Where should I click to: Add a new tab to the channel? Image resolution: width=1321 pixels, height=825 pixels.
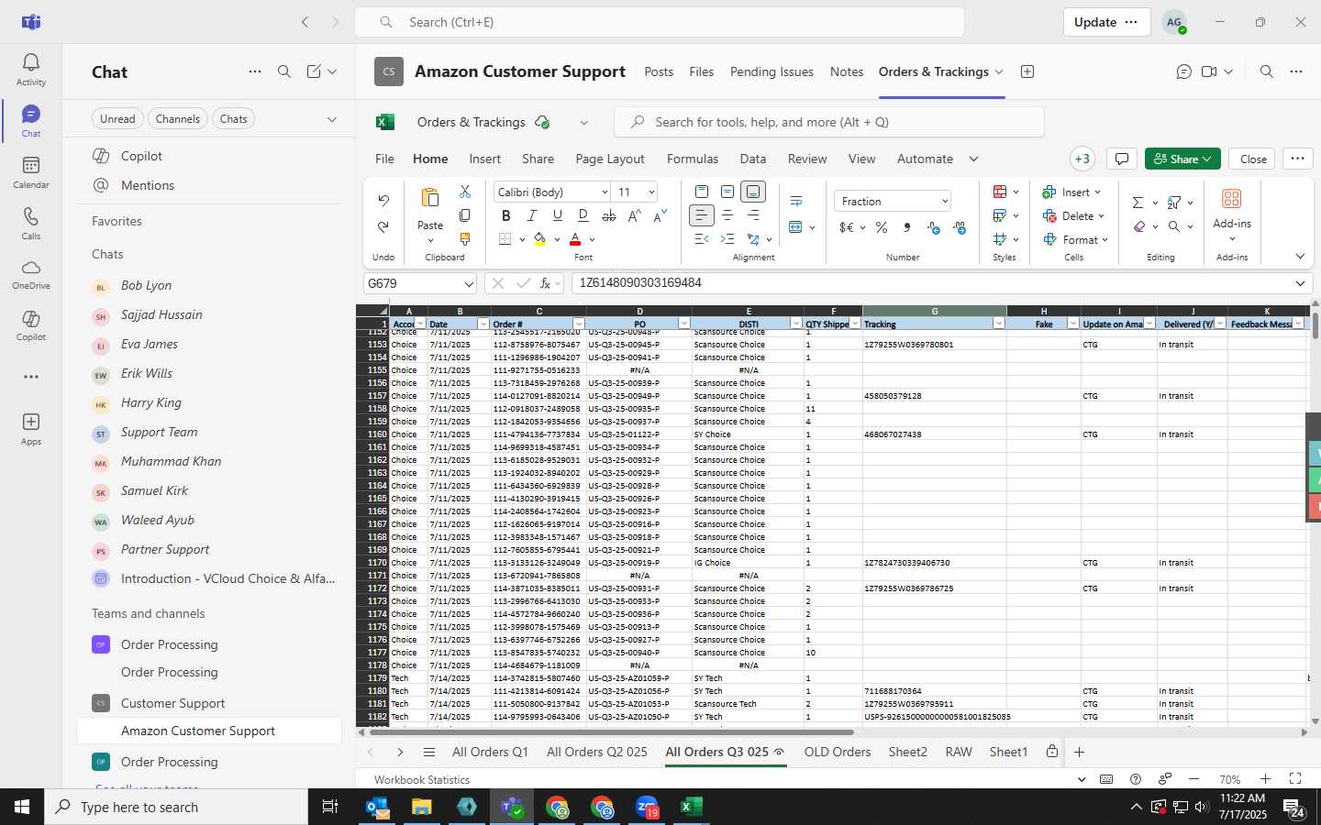(1027, 71)
